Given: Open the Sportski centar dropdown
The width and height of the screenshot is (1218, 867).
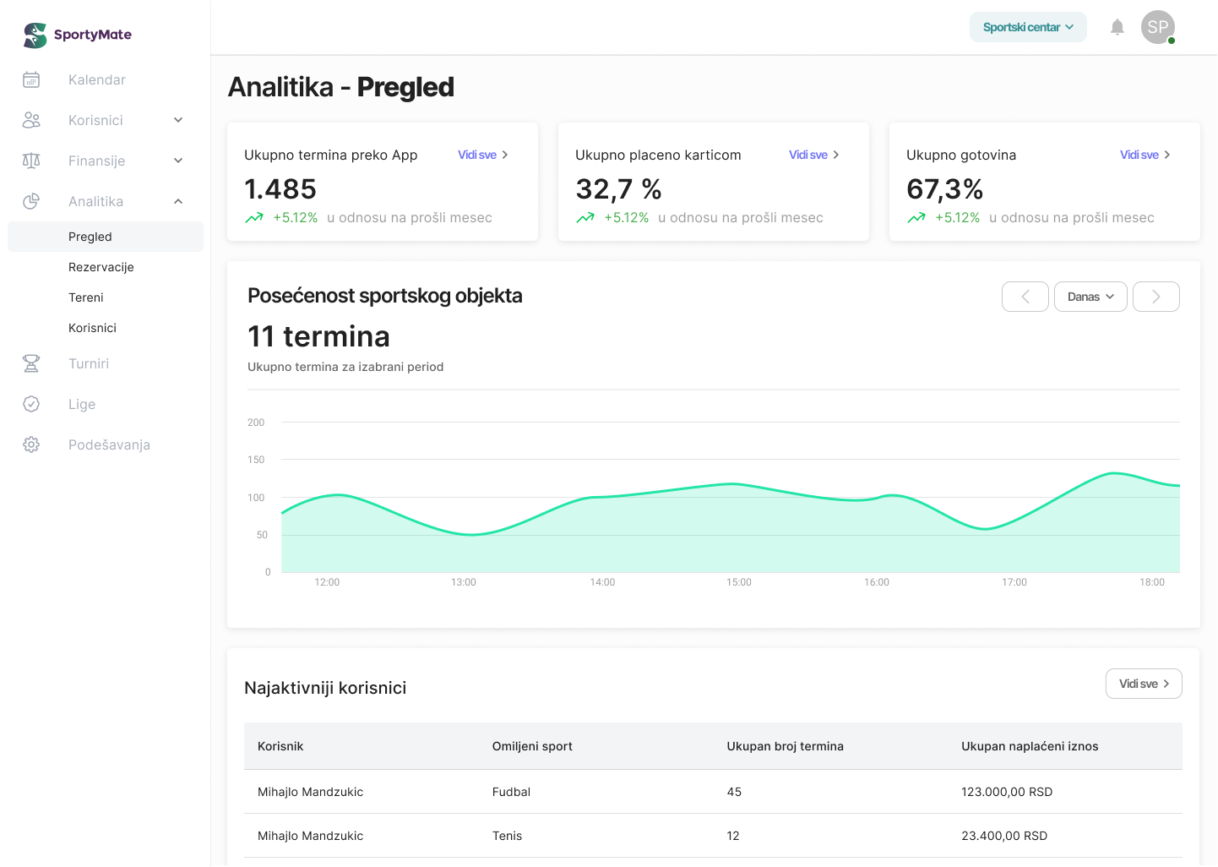Looking at the screenshot, I should [1028, 27].
